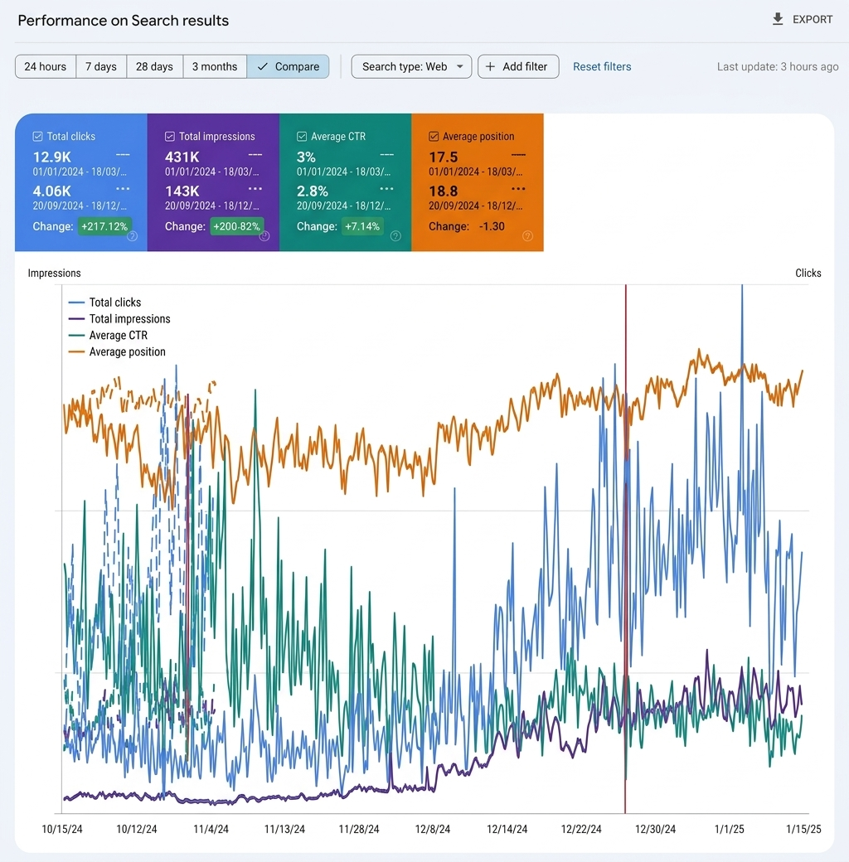Click orange Average position legend line
Viewport: 849px width, 862px height.
76,351
